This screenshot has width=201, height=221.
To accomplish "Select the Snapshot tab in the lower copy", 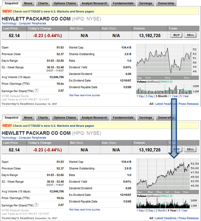I will pos(11,117).
